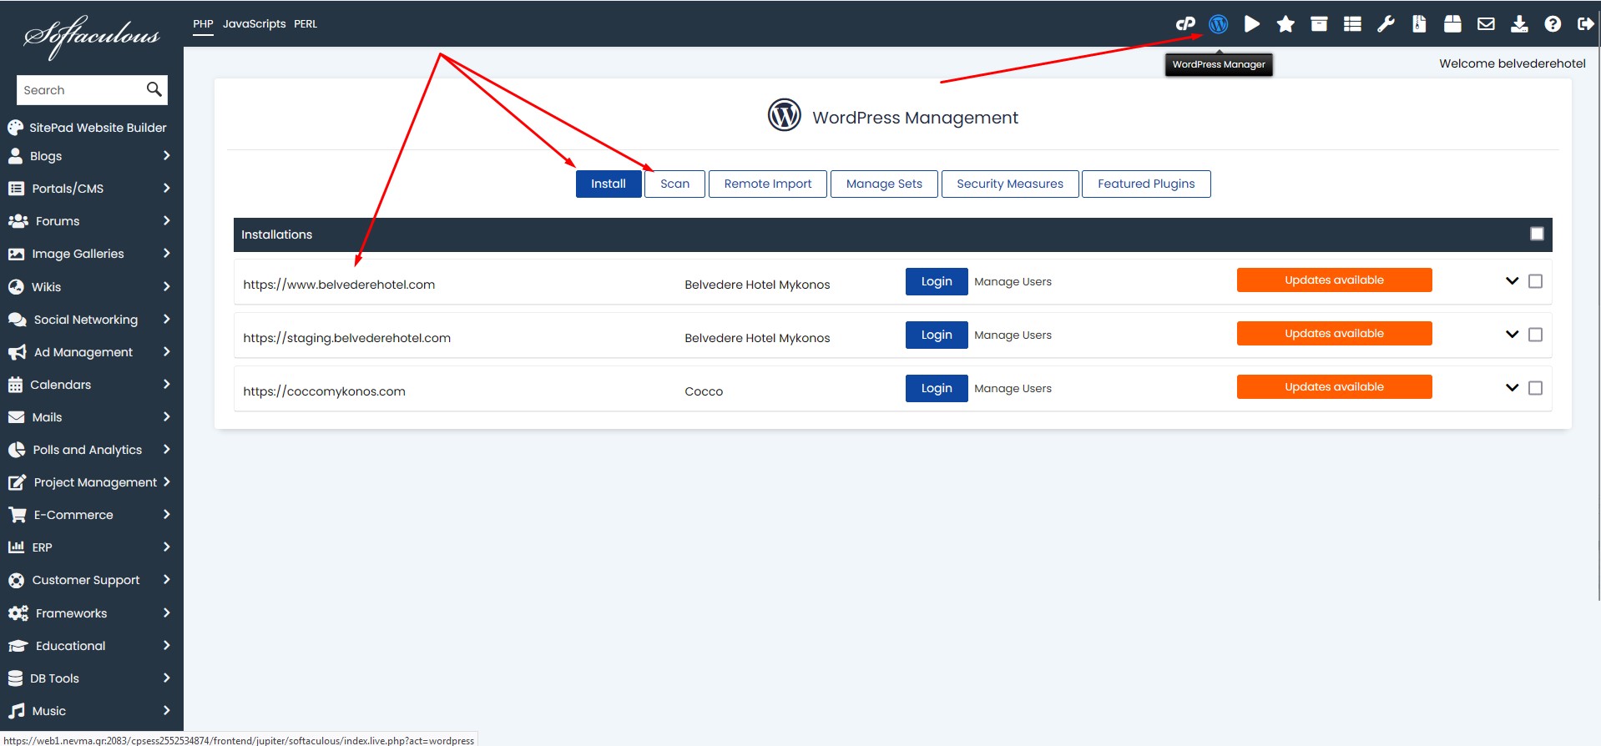
Task: Select the coccomykonos.com installation checkbox
Action: click(1535, 388)
